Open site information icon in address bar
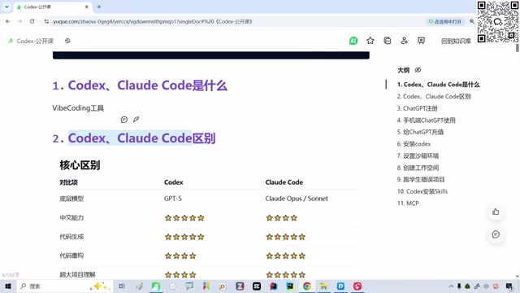520x293 pixels. (46, 21)
